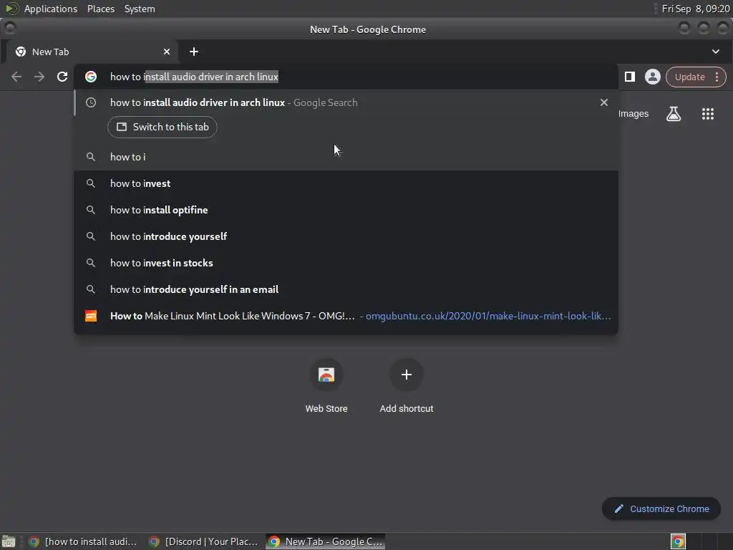Image resolution: width=733 pixels, height=550 pixels.
Task: Click Customize Chrome
Action: (661, 509)
